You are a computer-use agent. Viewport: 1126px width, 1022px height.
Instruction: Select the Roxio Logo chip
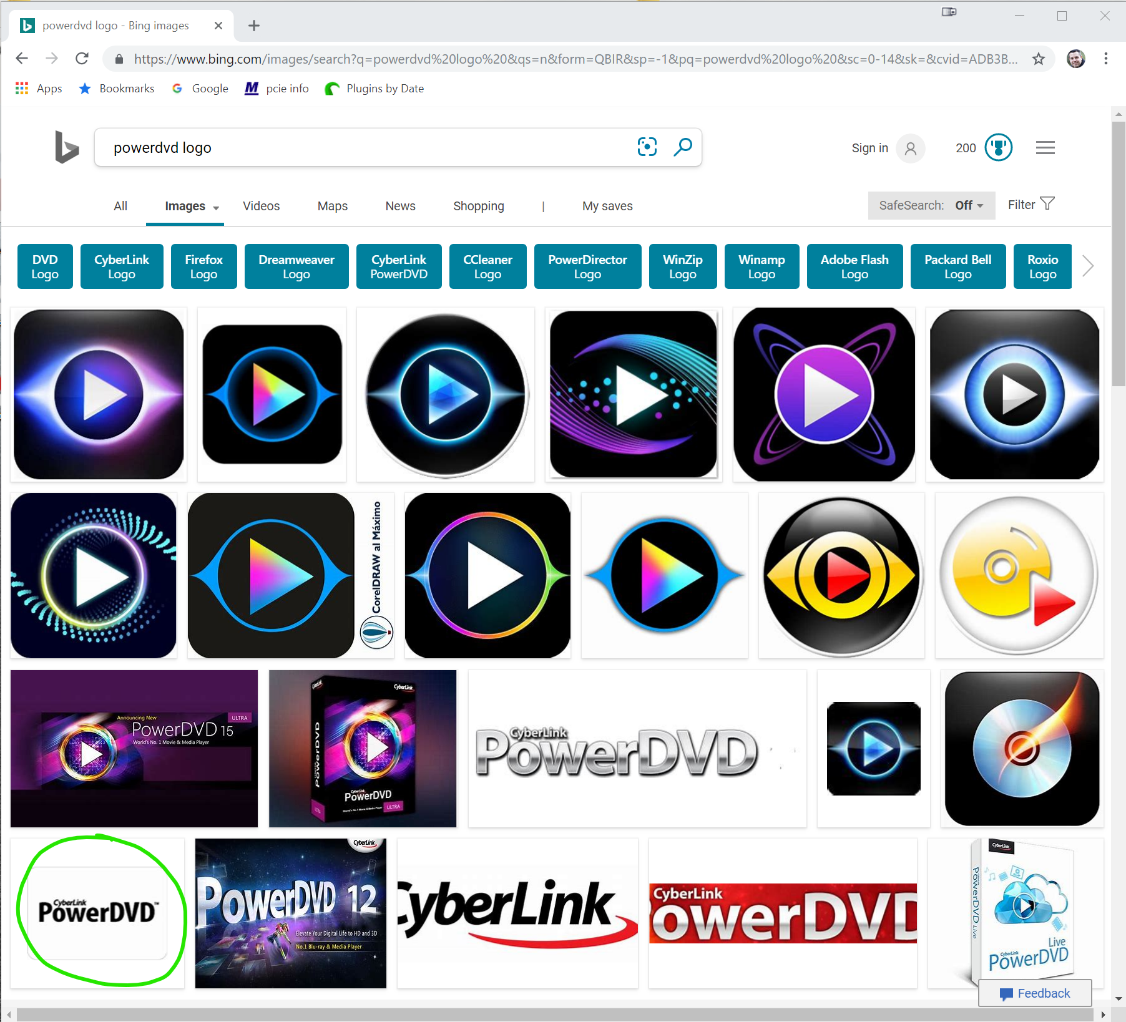point(1042,266)
